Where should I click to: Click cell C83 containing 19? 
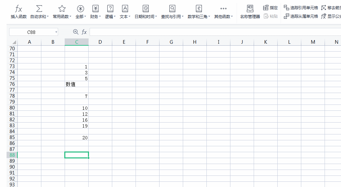click(76, 126)
